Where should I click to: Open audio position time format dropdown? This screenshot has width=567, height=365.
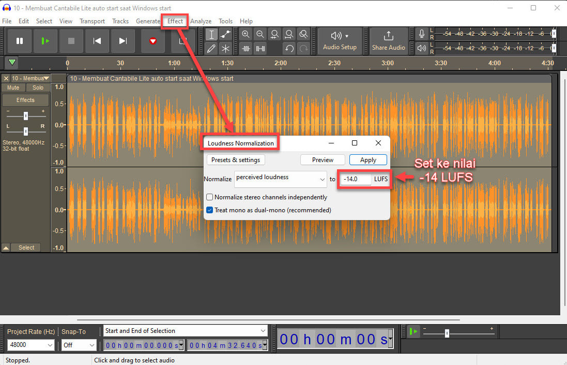391,339
